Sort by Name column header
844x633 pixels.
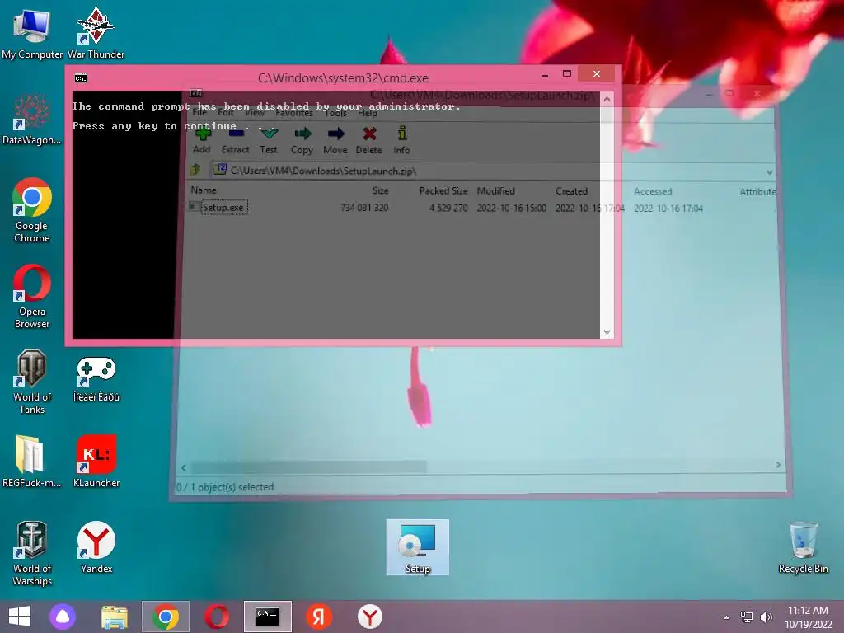[x=204, y=190]
